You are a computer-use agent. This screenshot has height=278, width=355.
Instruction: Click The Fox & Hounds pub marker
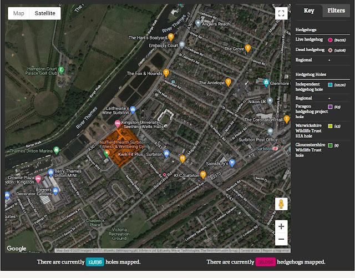point(166,73)
